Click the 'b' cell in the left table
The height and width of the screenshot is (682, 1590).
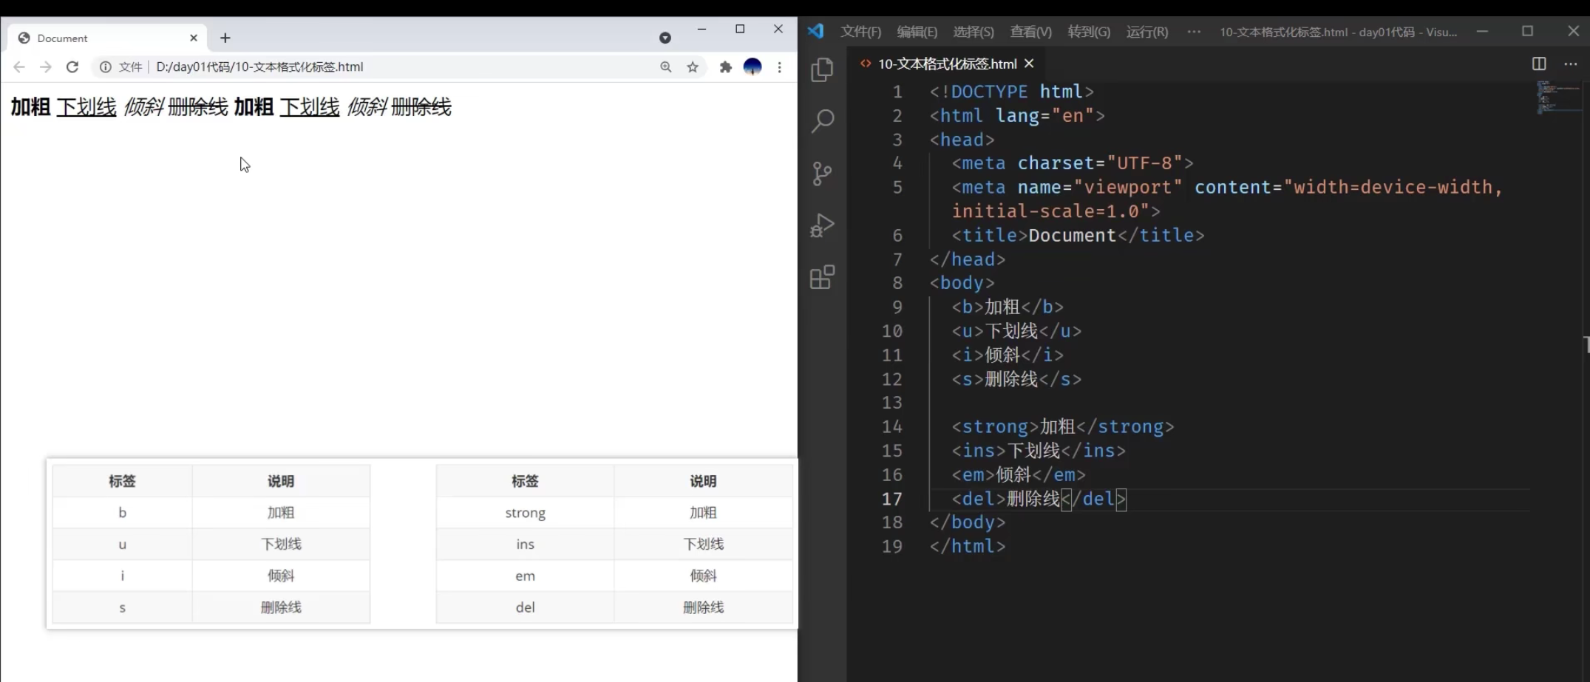tap(123, 513)
